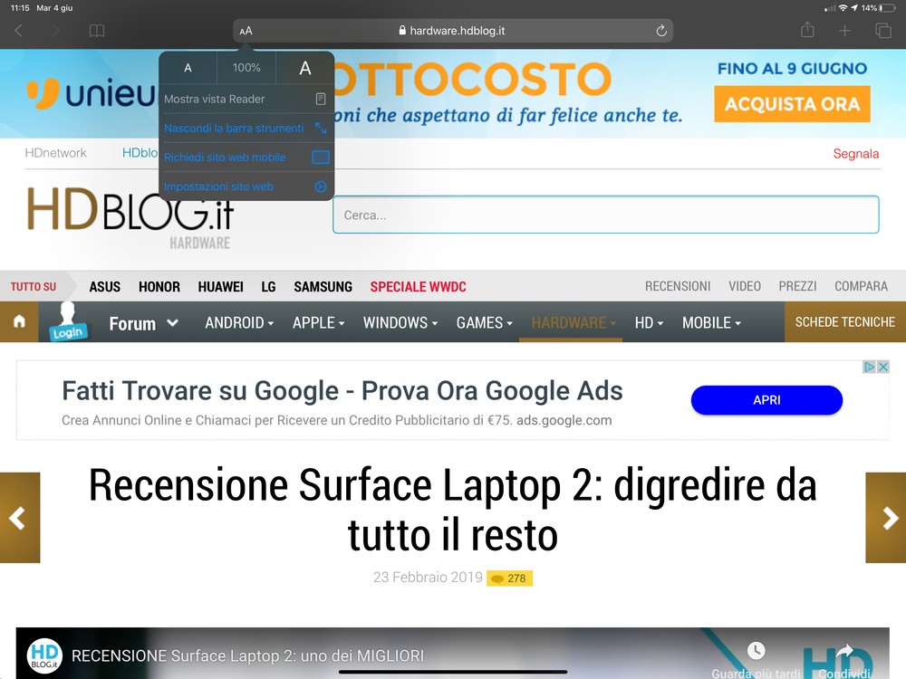Open the HONOR brand link
Screen dimensions: 906x679
pos(159,286)
